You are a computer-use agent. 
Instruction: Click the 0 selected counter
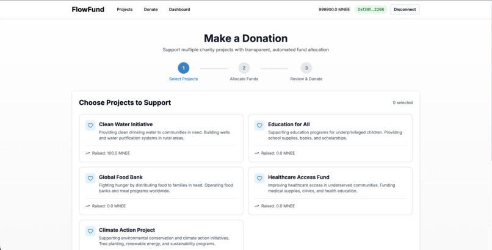click(403, 103)
